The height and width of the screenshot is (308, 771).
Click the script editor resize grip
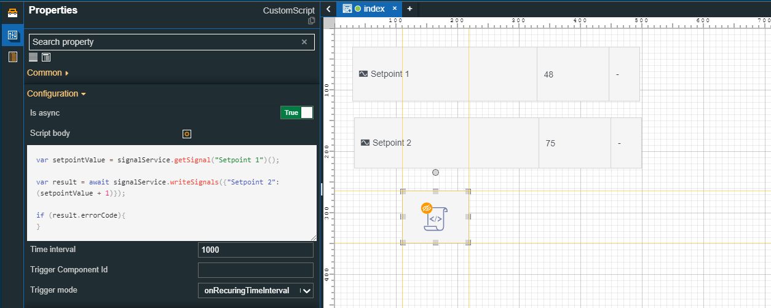click(314, 238)
